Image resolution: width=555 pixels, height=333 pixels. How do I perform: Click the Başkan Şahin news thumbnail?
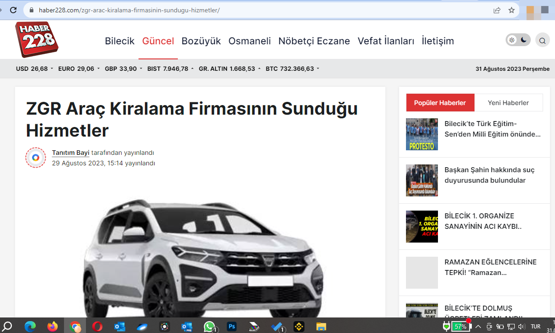(422, 180)
